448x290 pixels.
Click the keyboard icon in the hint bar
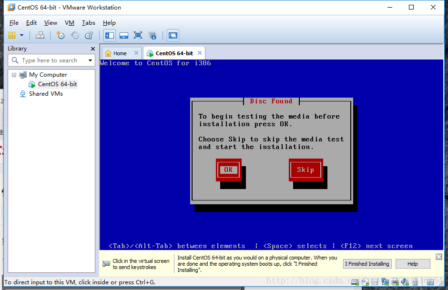[106, 264]
